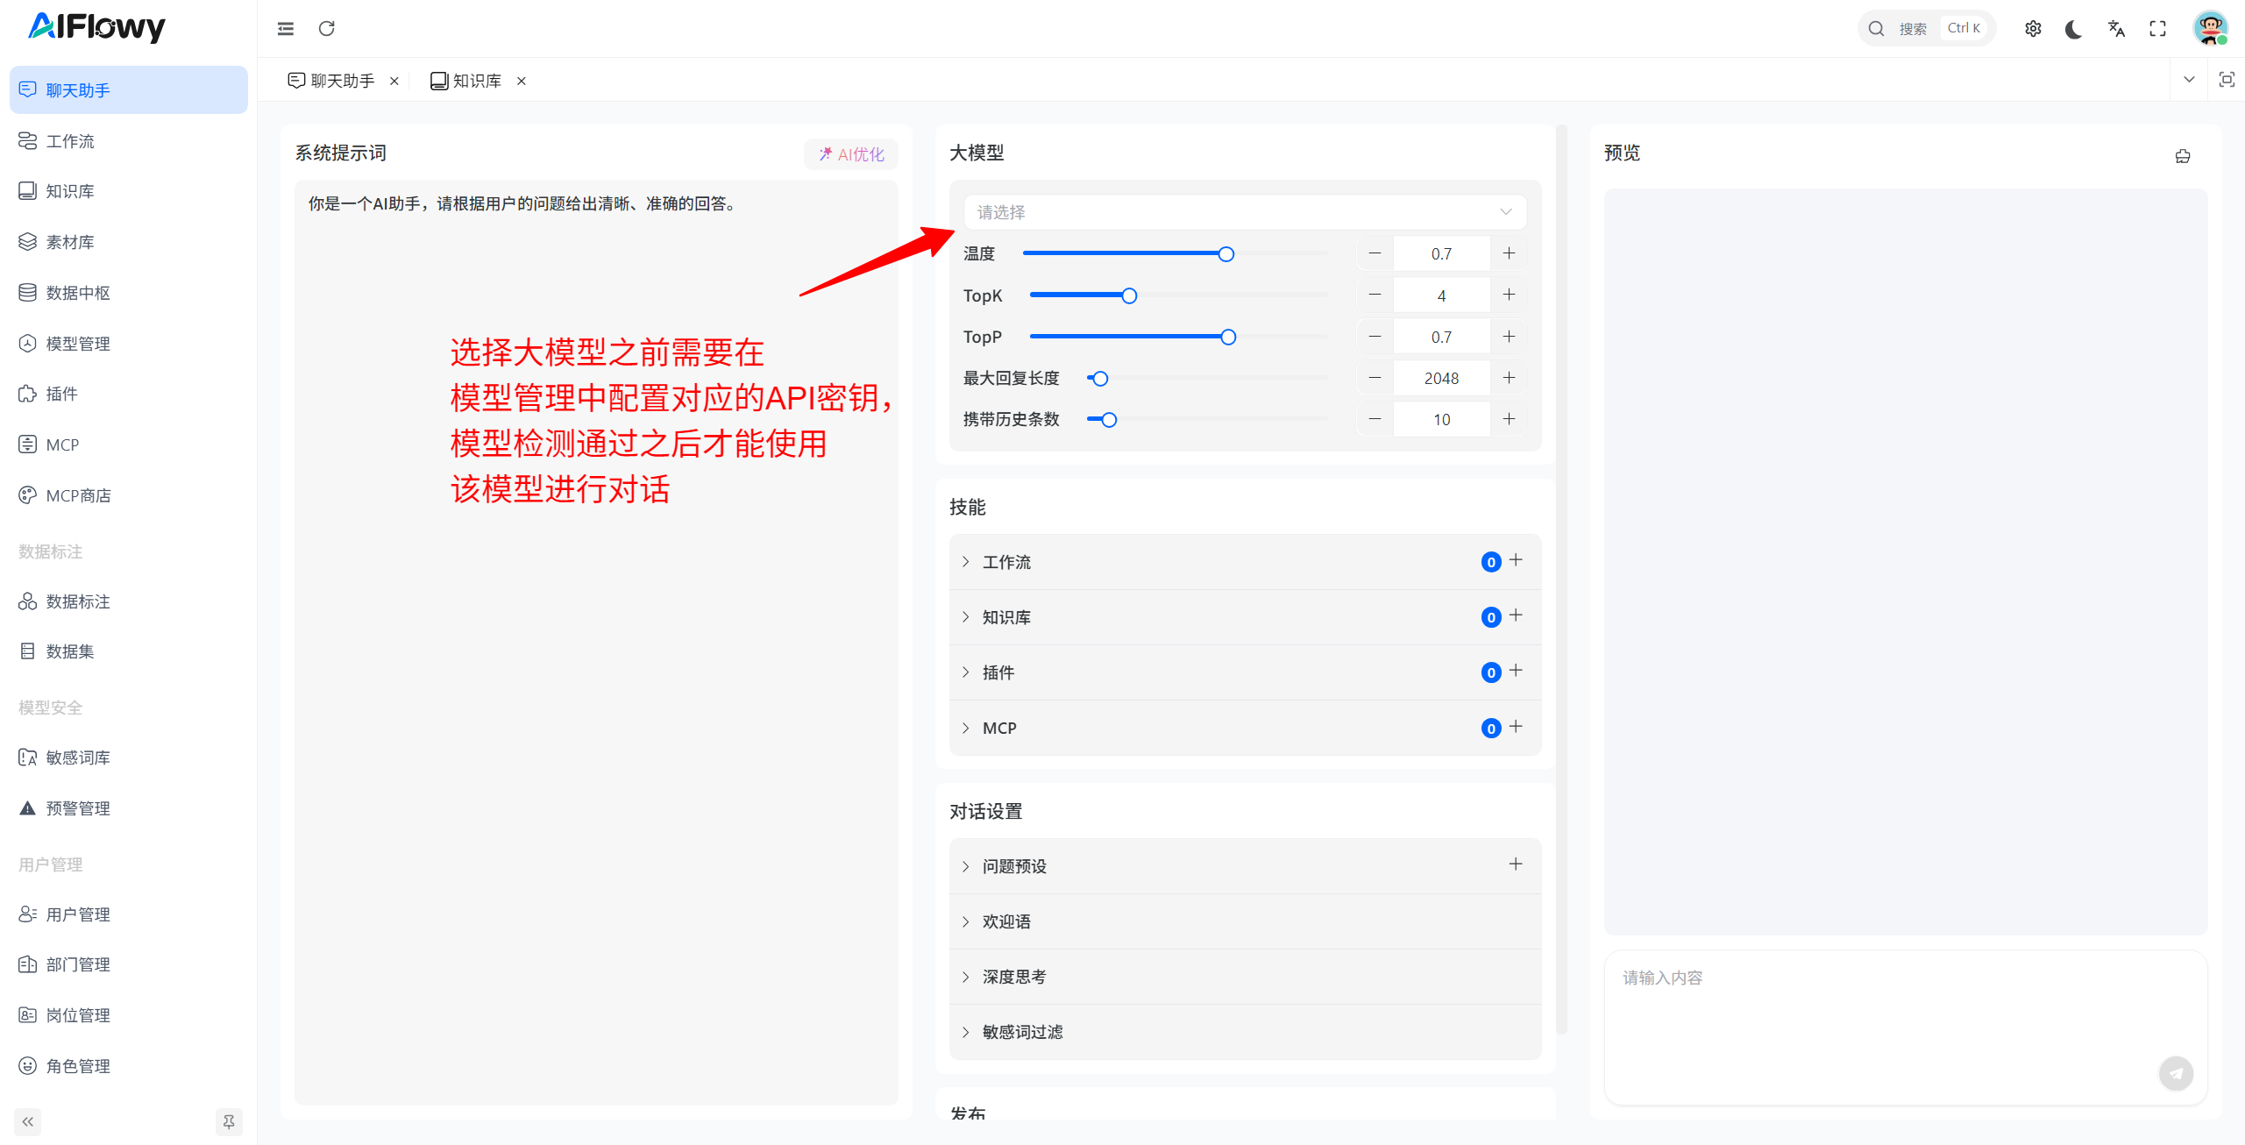2245x1145 pixels.
Task: Click the refresh icon in top toolbar
Action: 327,29
